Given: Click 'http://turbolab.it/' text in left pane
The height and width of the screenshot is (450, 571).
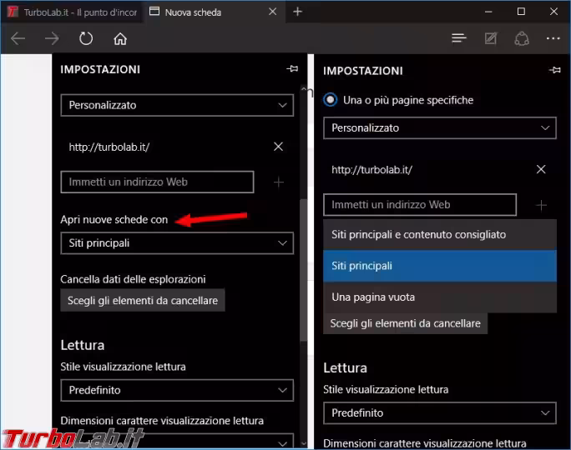Looking at the screenshot, I should 109,147.
